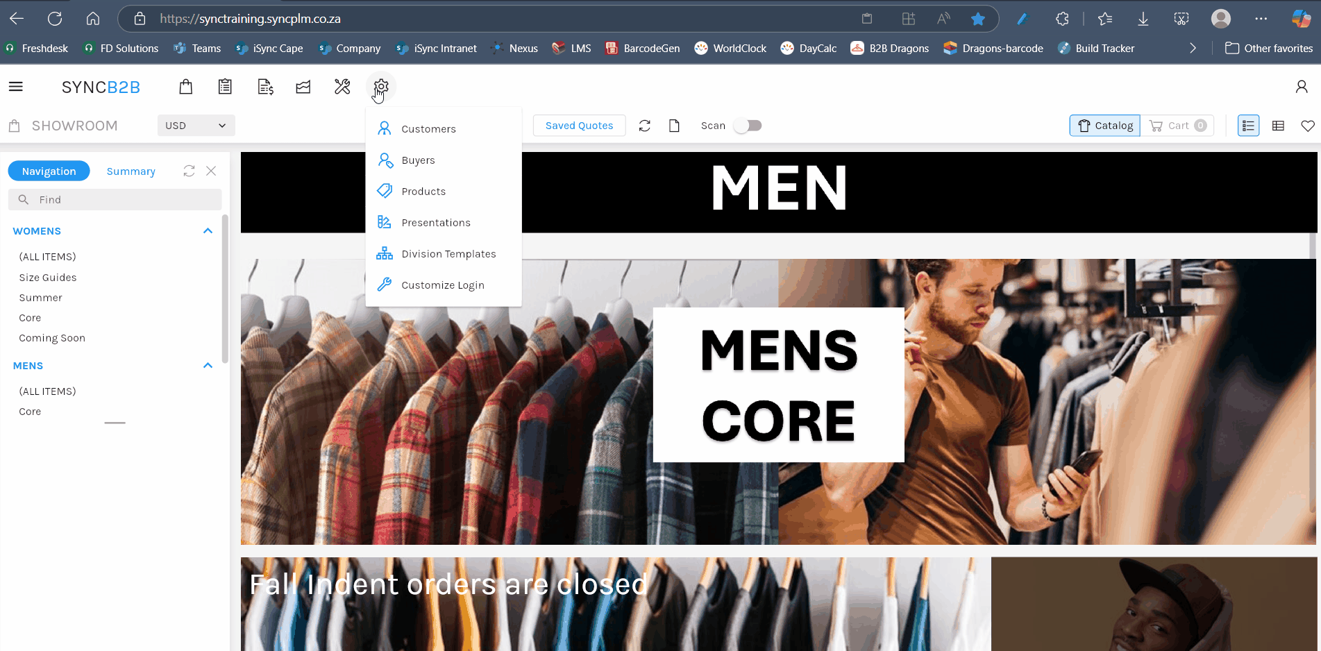
Task: Close the navigation panel
Action: [x=211, y=171]
